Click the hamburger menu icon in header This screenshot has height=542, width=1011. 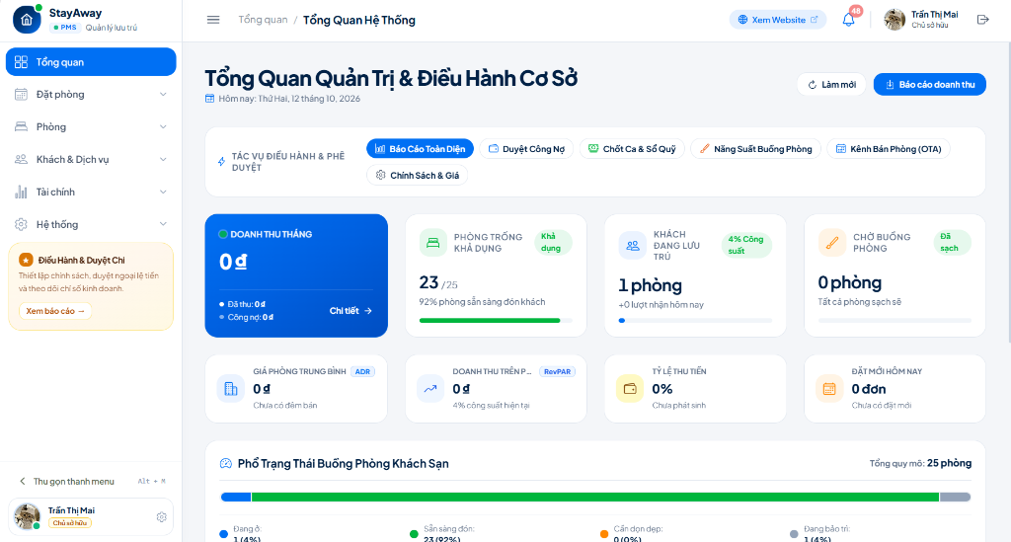point(213,20)
